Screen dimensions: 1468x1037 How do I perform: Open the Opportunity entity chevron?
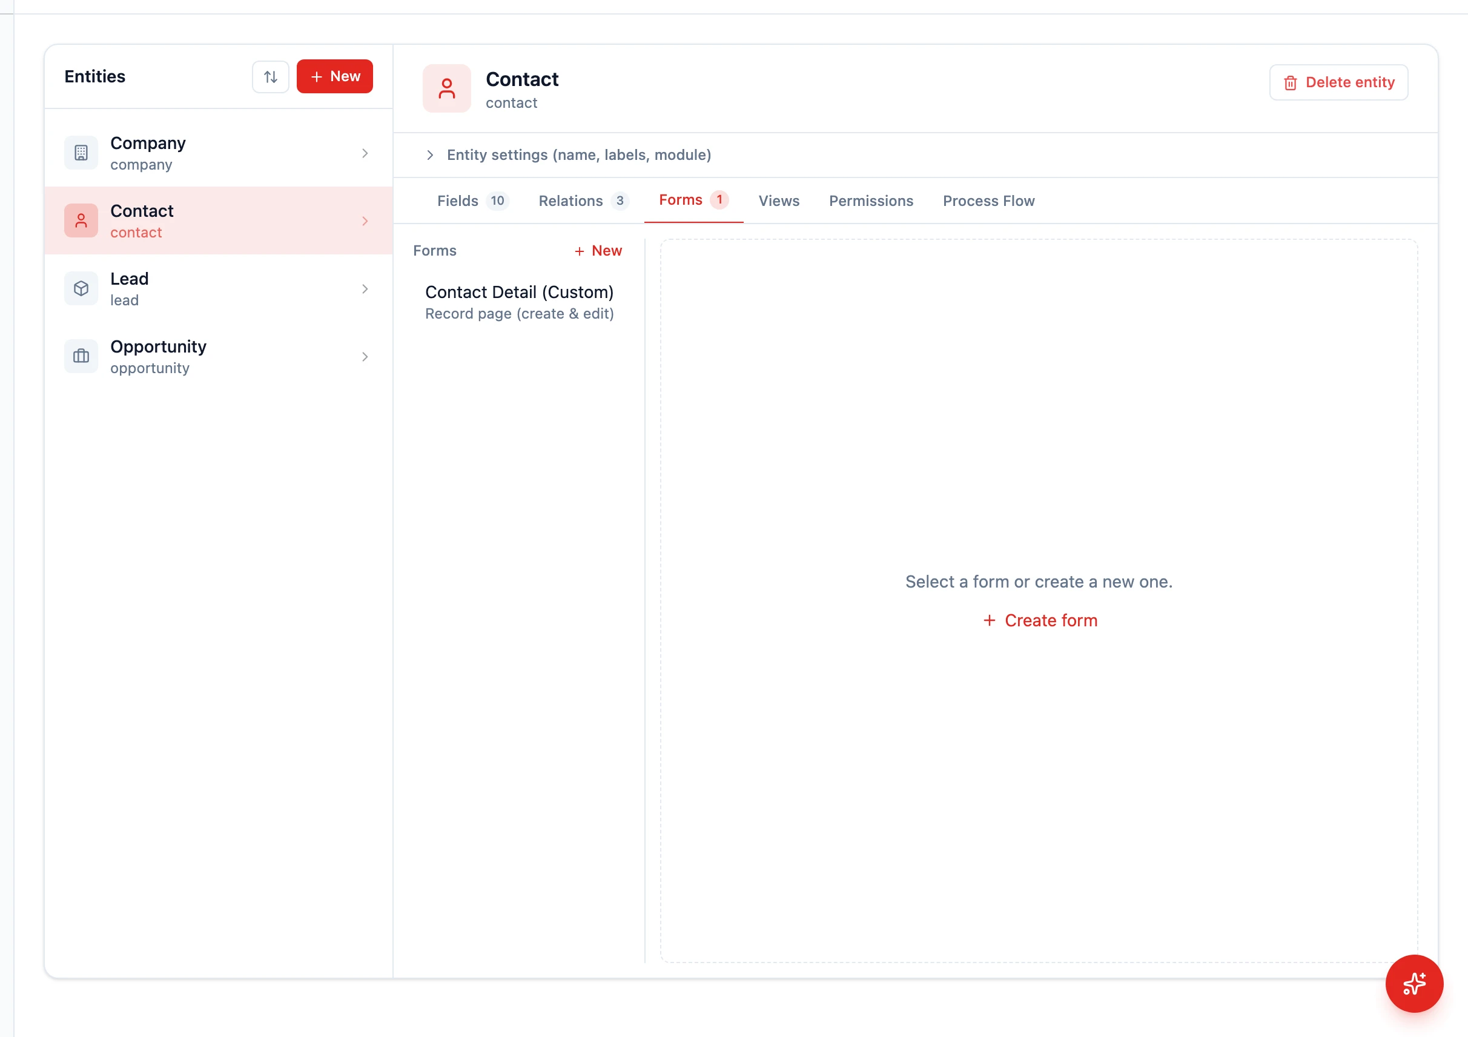click(365, 357)
